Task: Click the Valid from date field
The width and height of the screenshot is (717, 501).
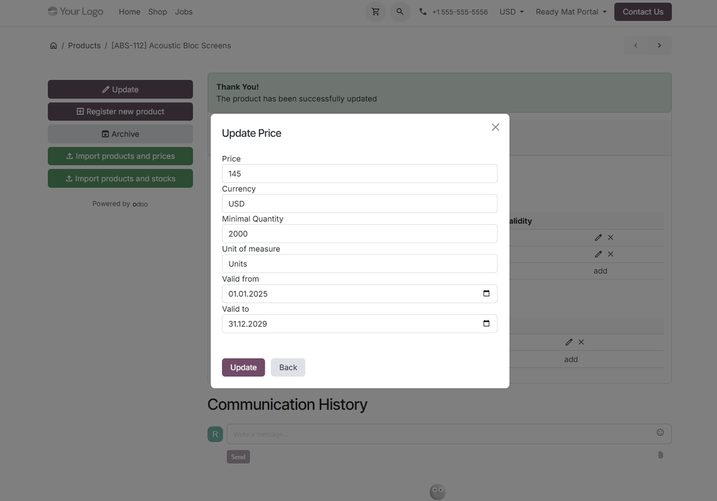Action: click(359, 293)
